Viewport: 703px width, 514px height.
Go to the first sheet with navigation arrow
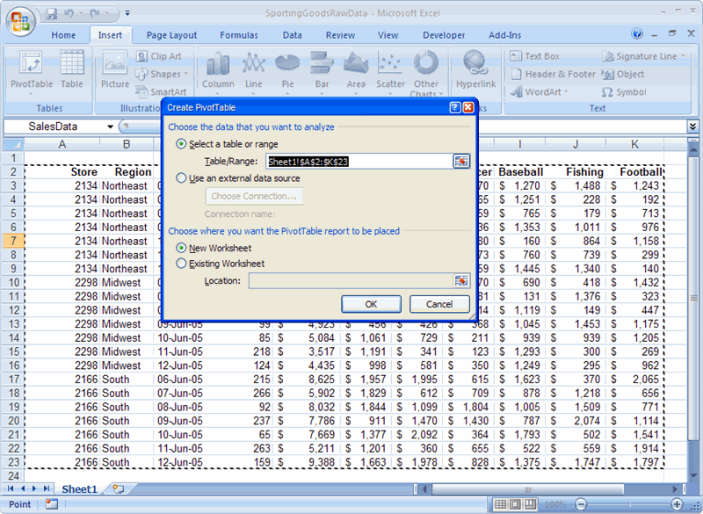pyautogui.click(x=11, y=489)
